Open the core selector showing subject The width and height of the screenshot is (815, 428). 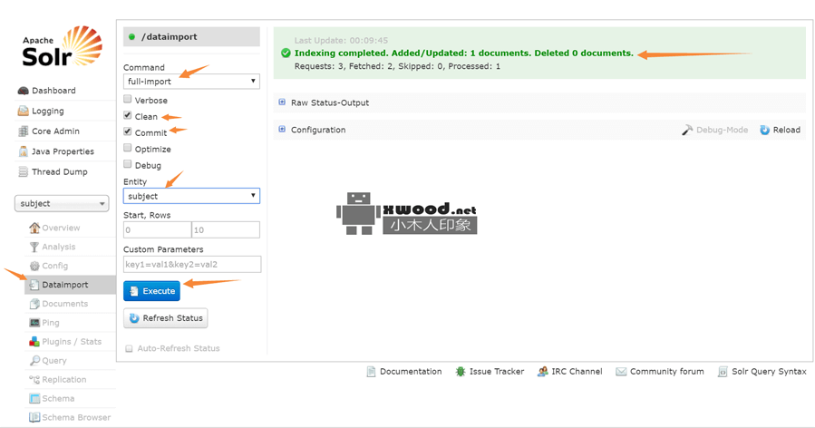coord(62,203)
